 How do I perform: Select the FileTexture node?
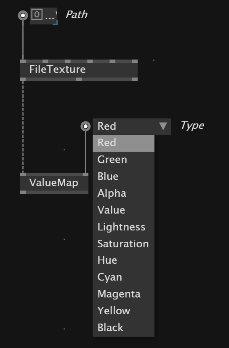point(79,70)
